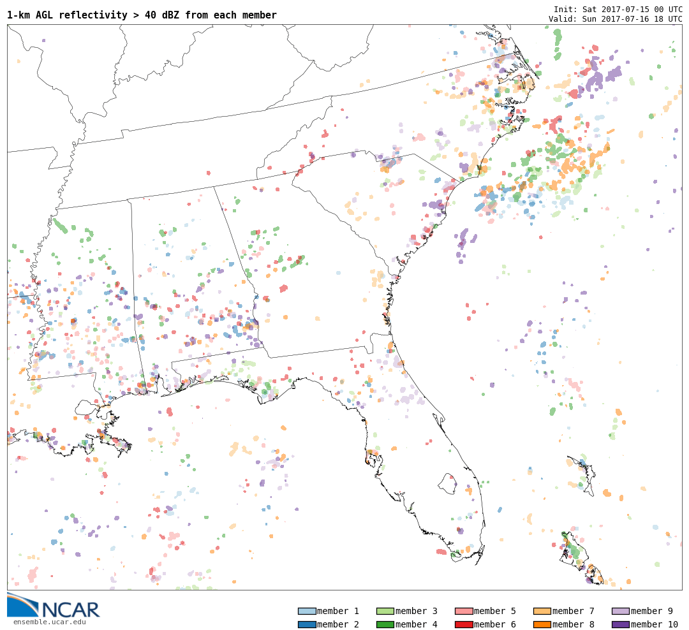Click the member 3 light green swatch
This screenshot has width=689, height=630.
point(385,611)
